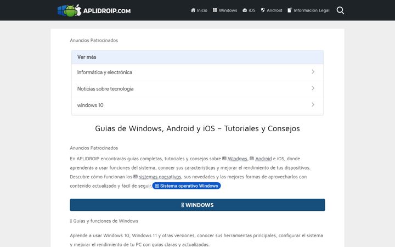The image size is (395, 247).
Task: Click the iOS cloud icon in the navigation
Action: click(245, 10)
